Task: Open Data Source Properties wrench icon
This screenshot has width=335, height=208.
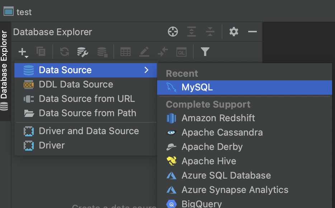Action: (82, 52)
